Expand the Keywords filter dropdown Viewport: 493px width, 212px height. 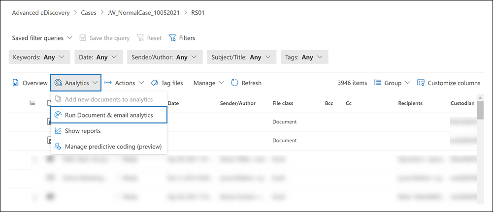tap(39, 57)
